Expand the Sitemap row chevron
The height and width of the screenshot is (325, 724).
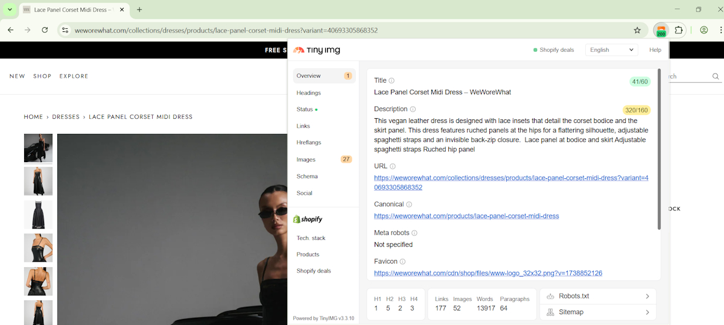(x=647, y=312)
